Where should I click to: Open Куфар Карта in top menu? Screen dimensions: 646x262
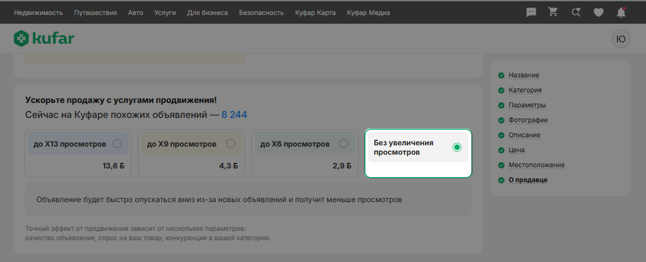[315, 12]
